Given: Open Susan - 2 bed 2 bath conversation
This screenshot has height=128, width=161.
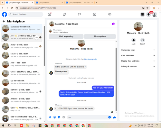Looking at the screenshot, I should (x=22, y=55).
